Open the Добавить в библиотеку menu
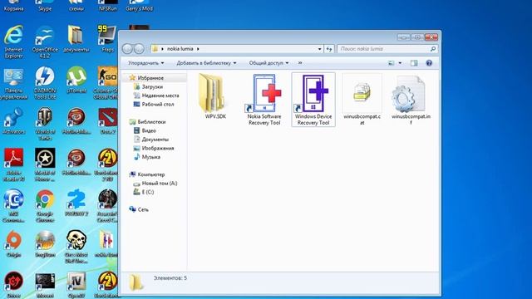Screen dimensions: 532x299 pyautogui.click(x=206, y=63)
